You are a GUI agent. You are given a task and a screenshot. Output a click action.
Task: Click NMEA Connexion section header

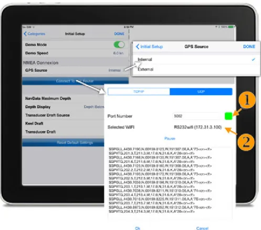(x=40, y=62)
